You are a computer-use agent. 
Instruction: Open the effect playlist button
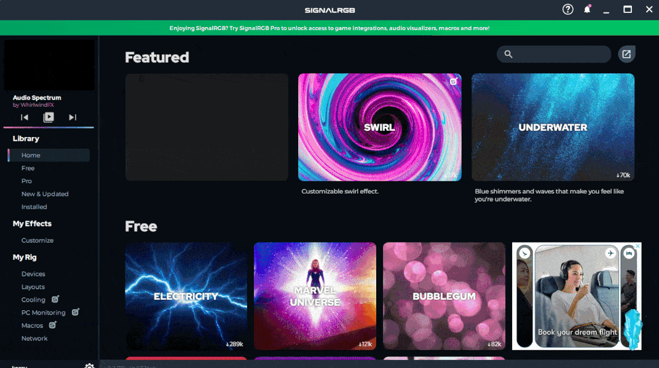pyautogui.click(x=49, y=117)
